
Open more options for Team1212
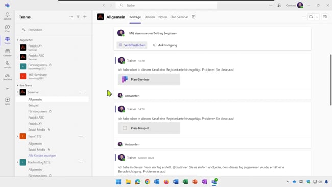click(81, 136)
